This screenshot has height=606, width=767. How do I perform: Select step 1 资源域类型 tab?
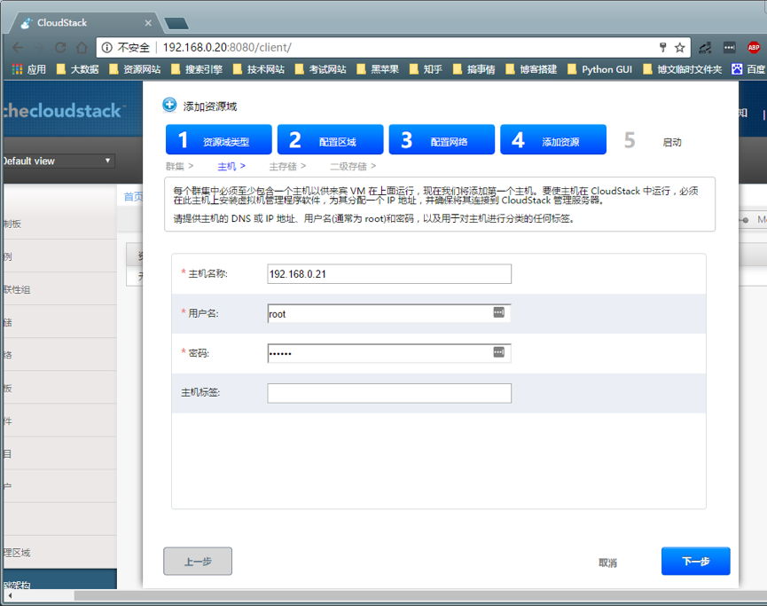point(219,140)
